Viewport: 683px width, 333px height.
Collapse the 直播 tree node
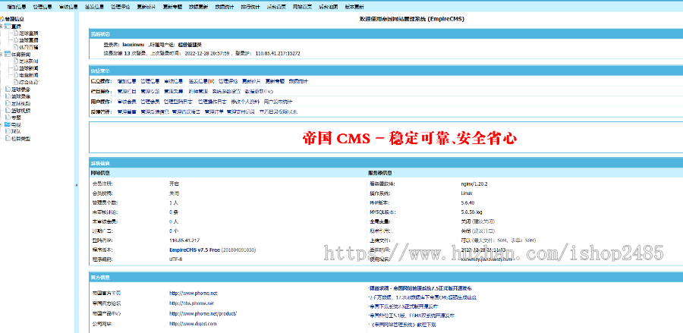(x=2, y=26)
